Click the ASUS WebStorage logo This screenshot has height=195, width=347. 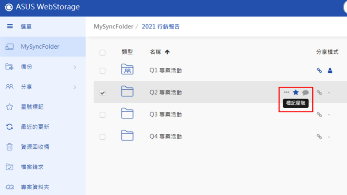9,7
